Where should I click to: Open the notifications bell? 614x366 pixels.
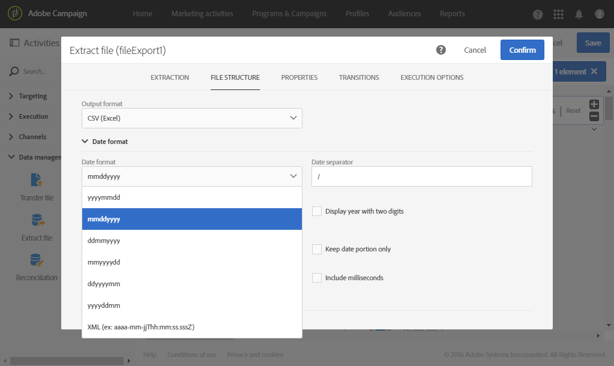tap(579, 14)
